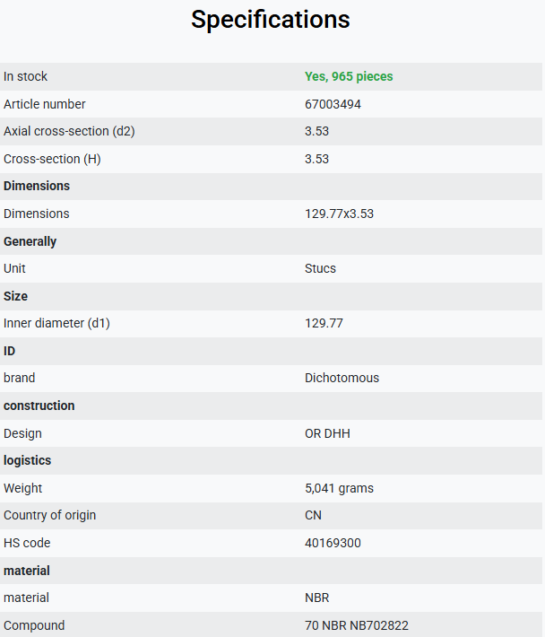Select the Unit value Stucs
The image size is (545, 637).
[320, 268]
